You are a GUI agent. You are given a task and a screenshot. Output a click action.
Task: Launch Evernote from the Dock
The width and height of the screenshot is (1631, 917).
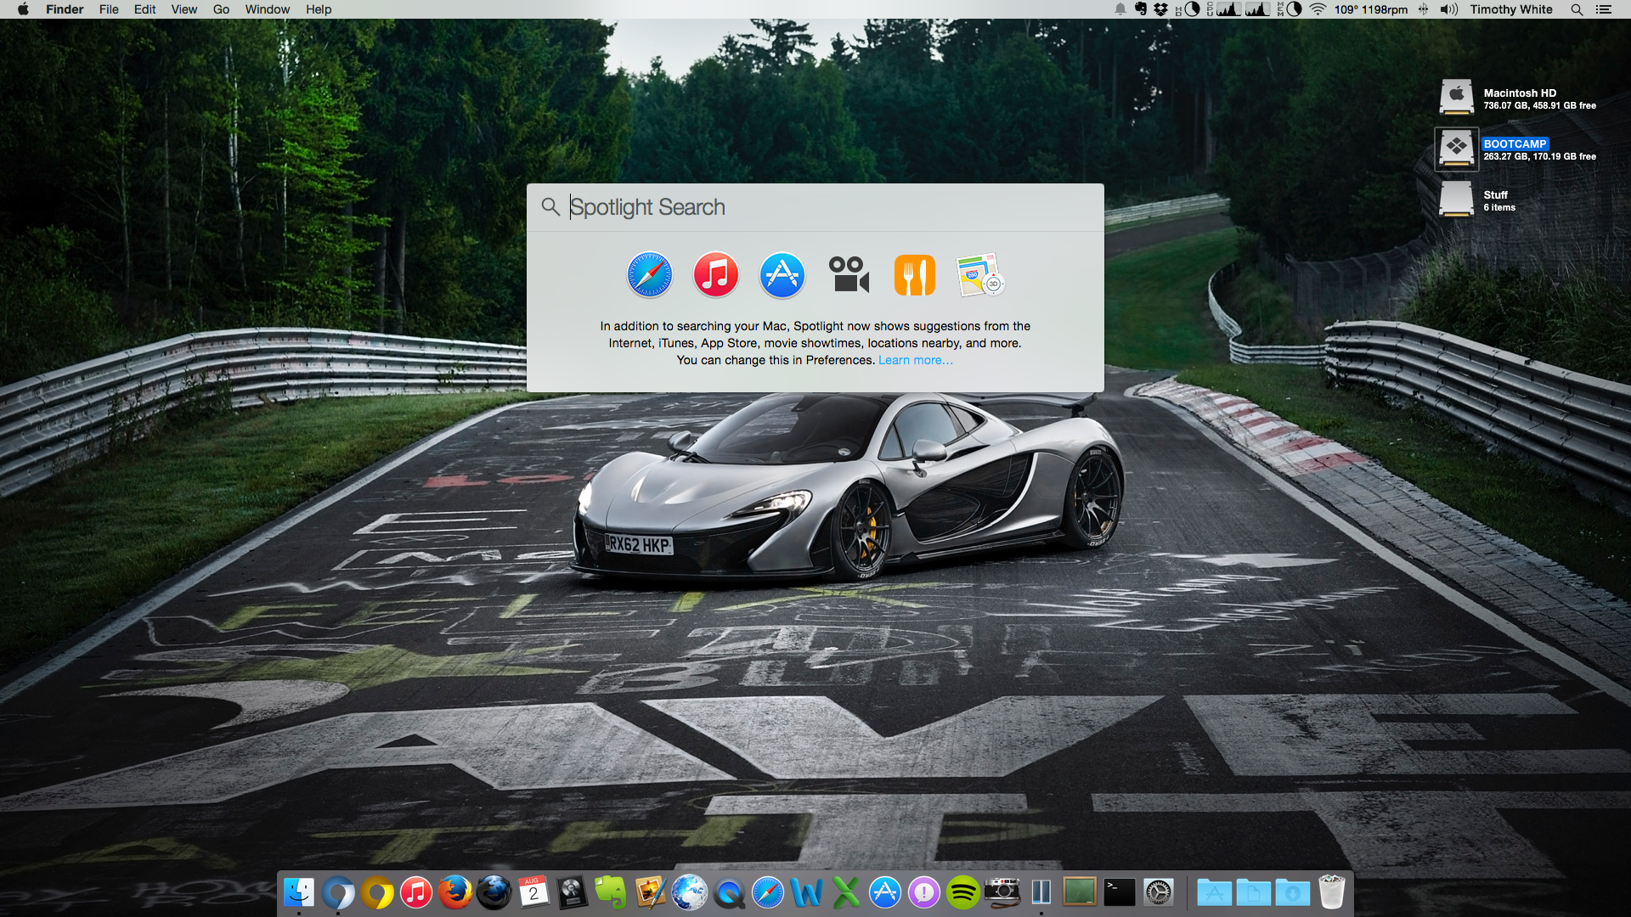(612, 892)
